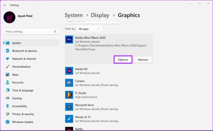
Task: Open Privacy & security
Action: [23, 114]
